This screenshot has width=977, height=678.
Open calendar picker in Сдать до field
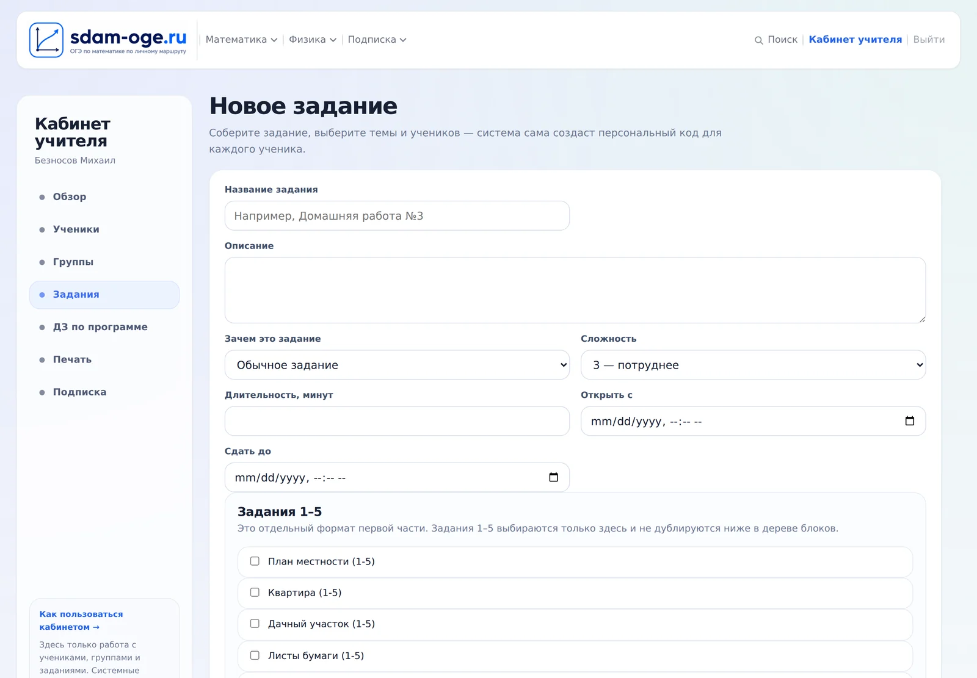coord(553,477)
